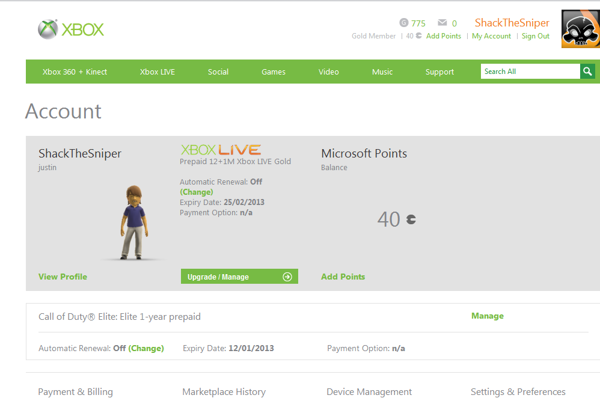Click Manage for Call of Duty Elite

click(x=487, y=316)
